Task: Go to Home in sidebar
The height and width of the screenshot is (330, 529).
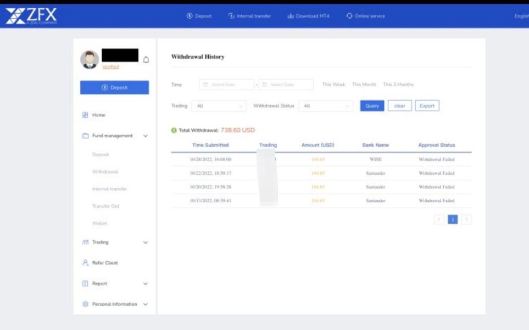Action: click(98, 115)
